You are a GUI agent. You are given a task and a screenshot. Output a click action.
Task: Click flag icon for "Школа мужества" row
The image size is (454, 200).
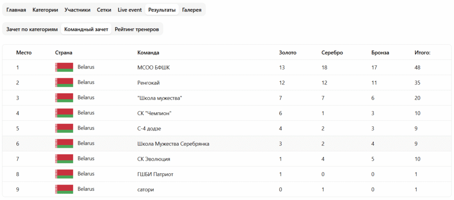tap(64, 98)
